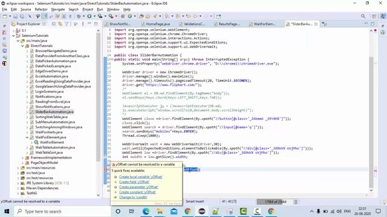Expand the FrameworkImplementation package
Screen dimensions: 387x217
tap(23, 158)
